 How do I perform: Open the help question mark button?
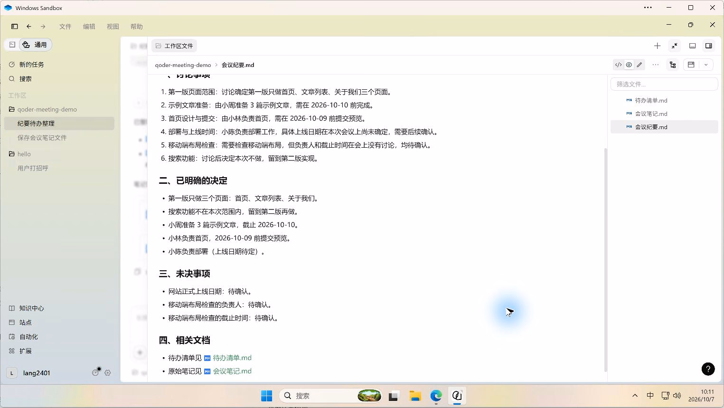point(708,369)
